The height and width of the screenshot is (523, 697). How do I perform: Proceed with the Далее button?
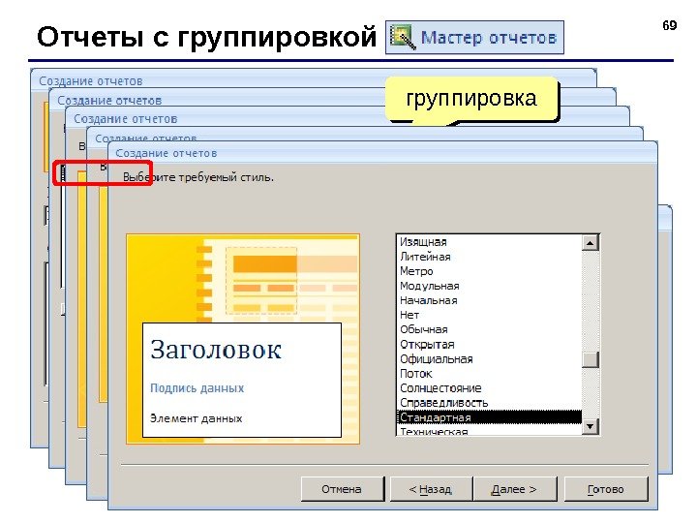pyautogui.click(x=515, y=489)
